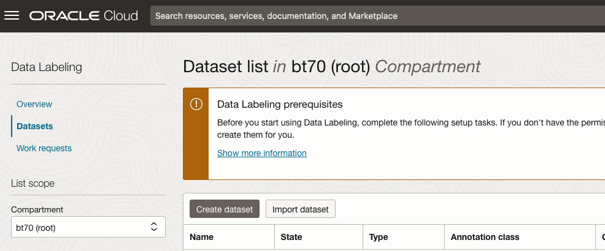This screenshot has height=251, width=605.
Task: Expand the bt70 (root) compartment dropdown
Action: coord(88,228)
